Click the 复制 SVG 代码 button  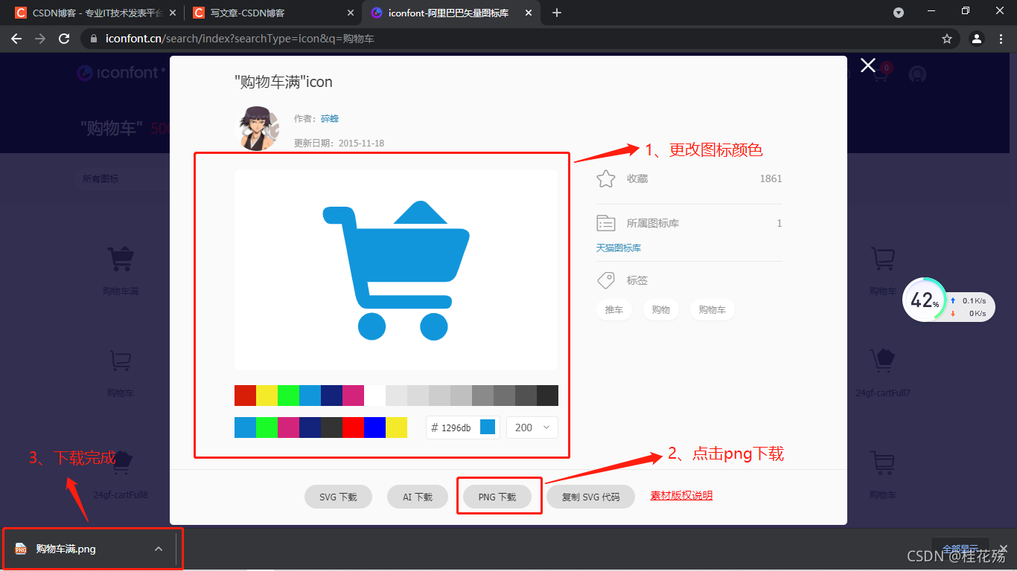(590, 497)
